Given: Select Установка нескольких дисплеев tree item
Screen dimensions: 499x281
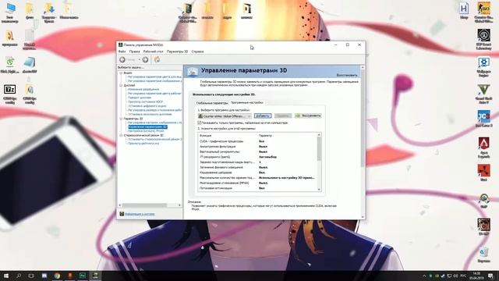Looking at the screenshot, I should (150, 114).
